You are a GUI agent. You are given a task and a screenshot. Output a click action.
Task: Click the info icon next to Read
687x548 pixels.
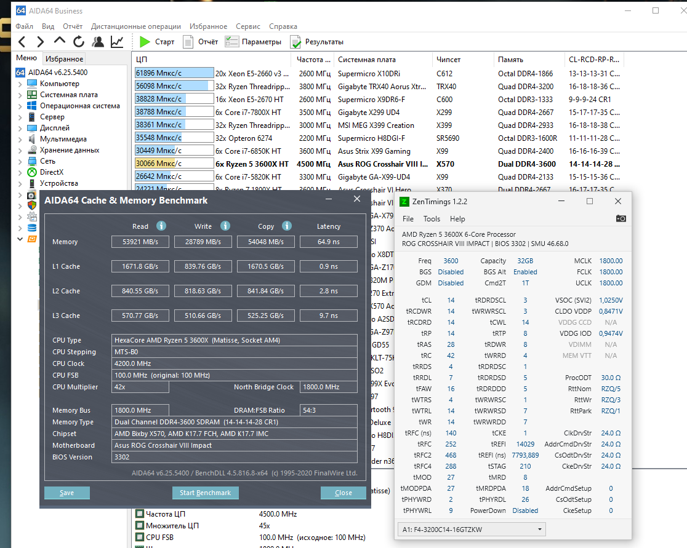(x=161, y=226)
